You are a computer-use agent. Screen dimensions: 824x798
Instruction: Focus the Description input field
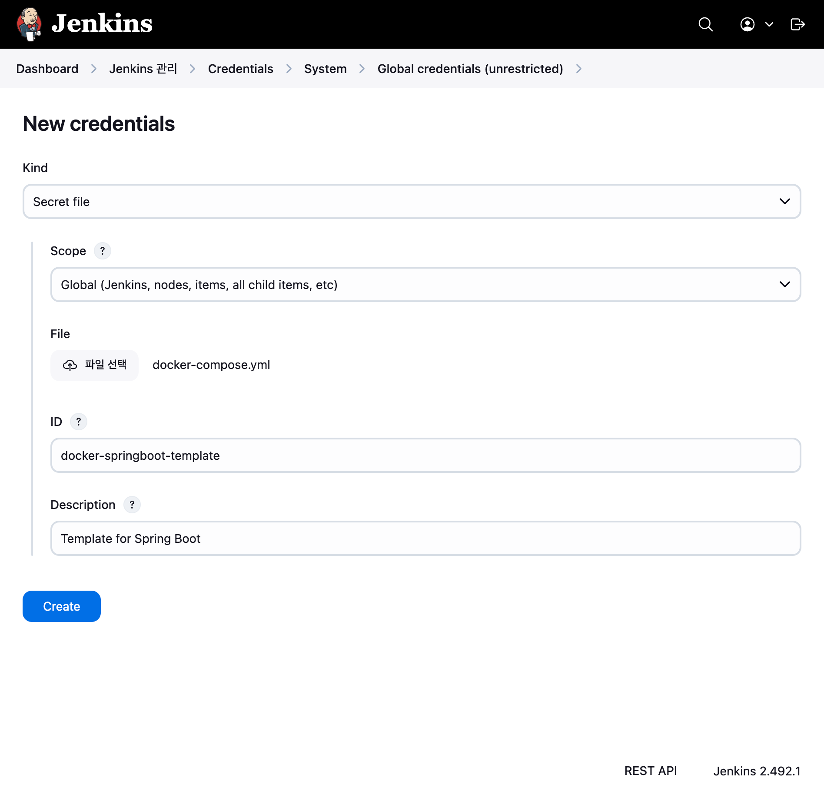tap(425, 539)
